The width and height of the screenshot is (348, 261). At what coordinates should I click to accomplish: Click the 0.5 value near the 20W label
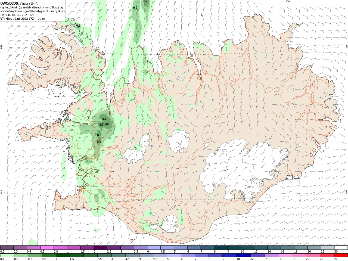(x=135, y=8)
